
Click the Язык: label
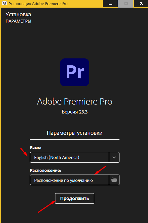click(x=36, y=148)
